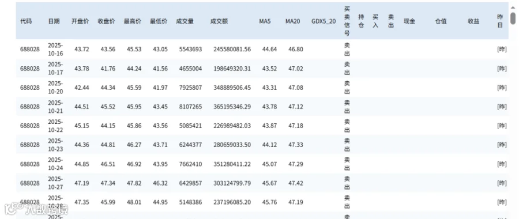Click the 日期 column header
The height and width of the screenshot is (219, 519).
[54, 21]
